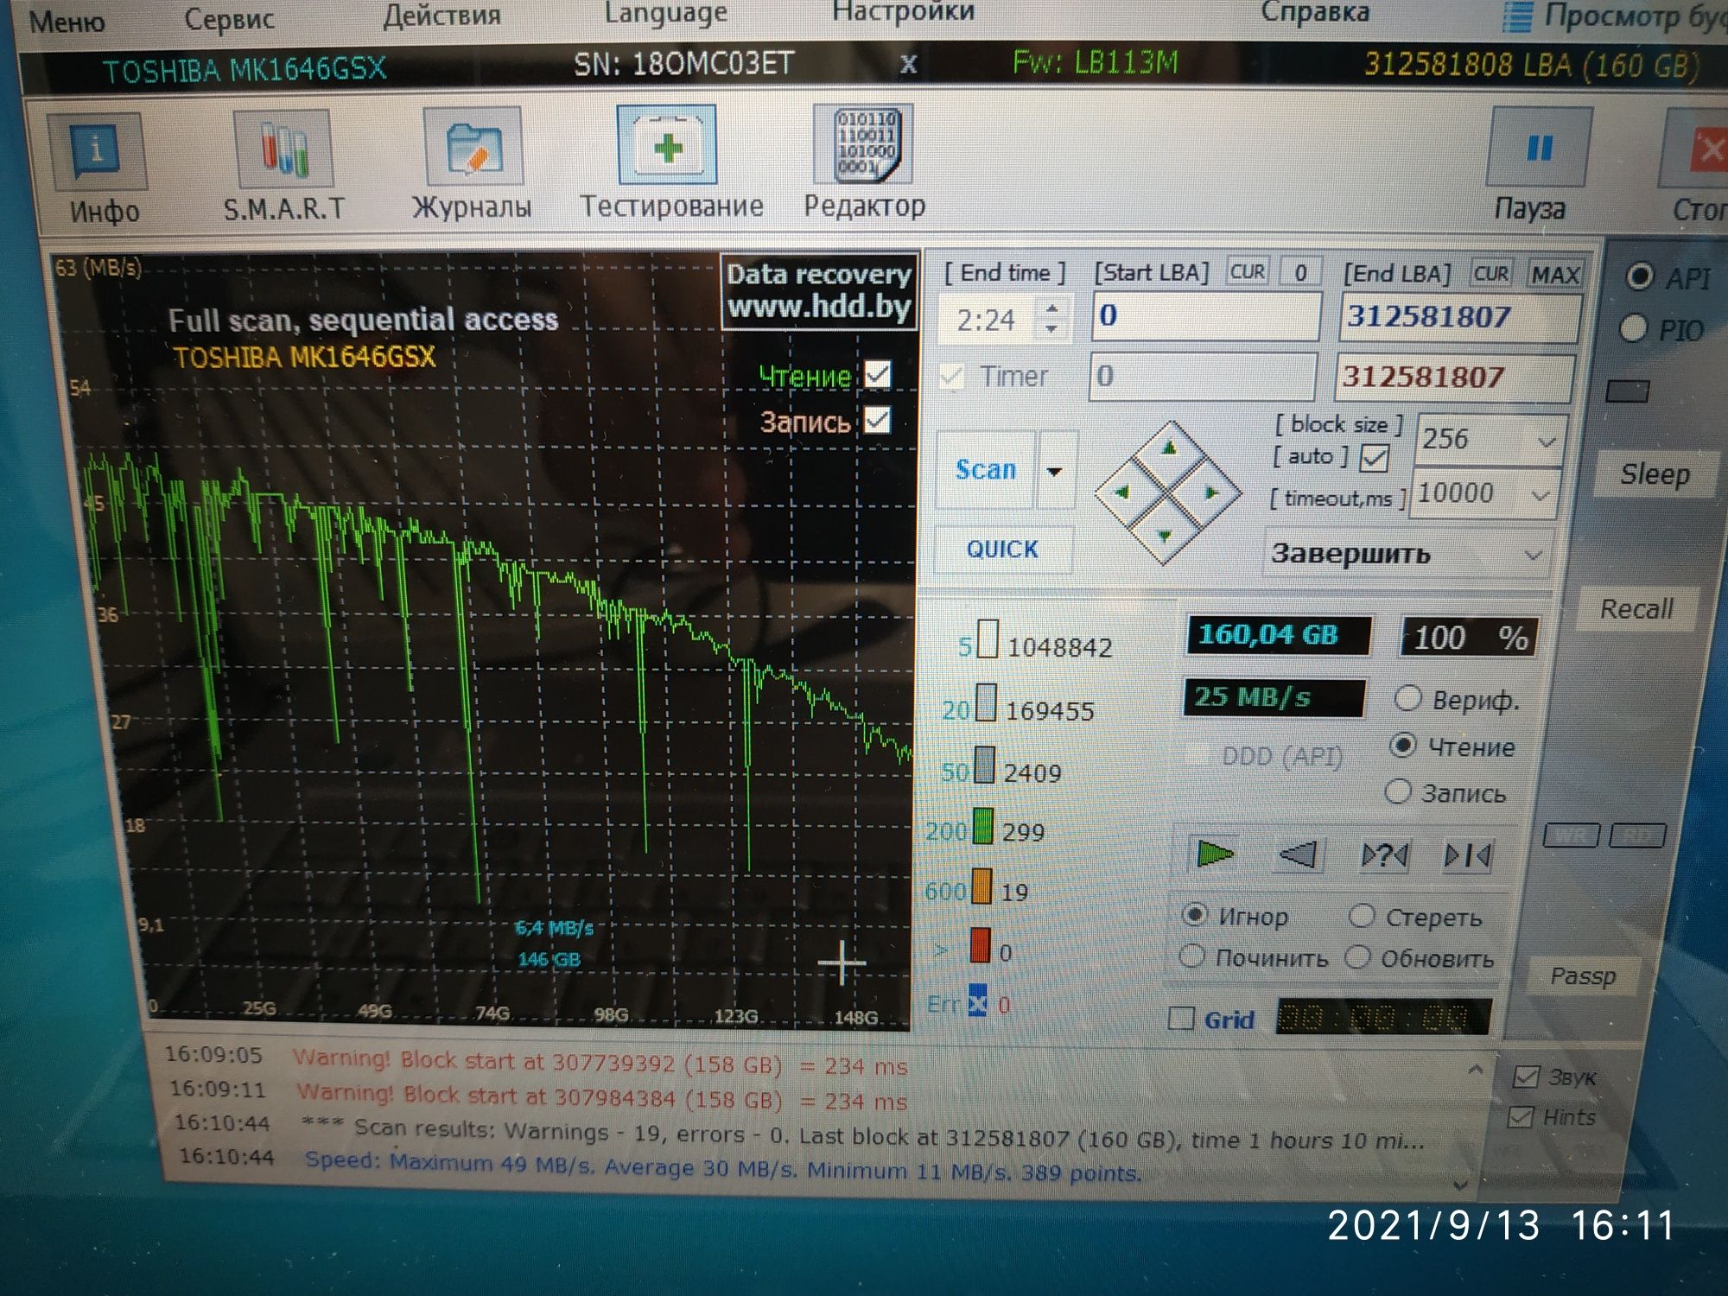Viewport: 1728px width, 1296px height.
Task: Toggle the Чтение graph checkbox
Action: 877,375
